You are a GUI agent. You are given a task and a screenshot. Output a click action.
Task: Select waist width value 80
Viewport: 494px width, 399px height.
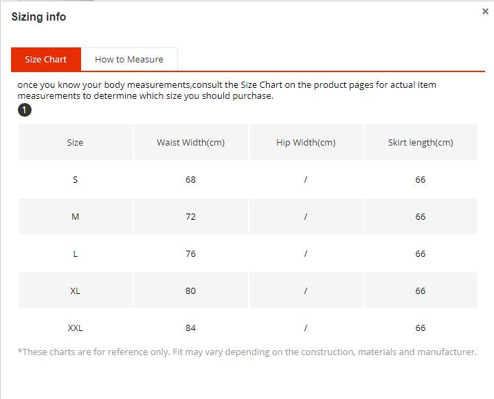[x=190, y=291]
